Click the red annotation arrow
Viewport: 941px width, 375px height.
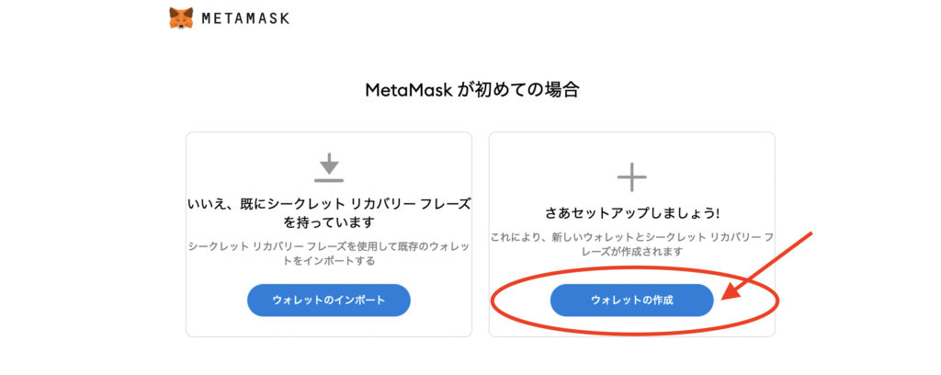click(x=766, y=266)
